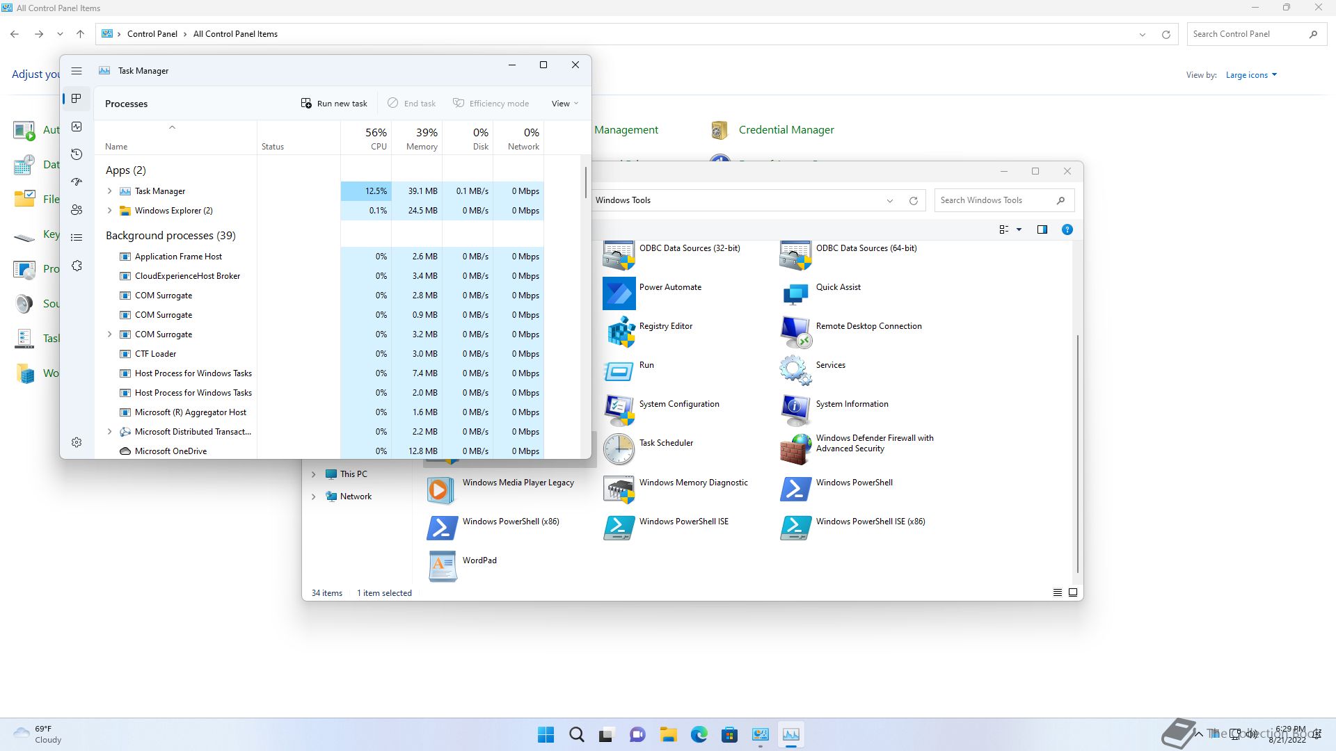Viewport: 1336px width, 751px height.
Task: Open Windows Memory Diagnostic icon
Action: 619,488
